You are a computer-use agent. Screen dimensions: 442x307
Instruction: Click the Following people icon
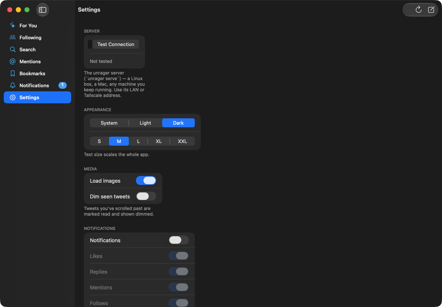click(x=13, y=37)
